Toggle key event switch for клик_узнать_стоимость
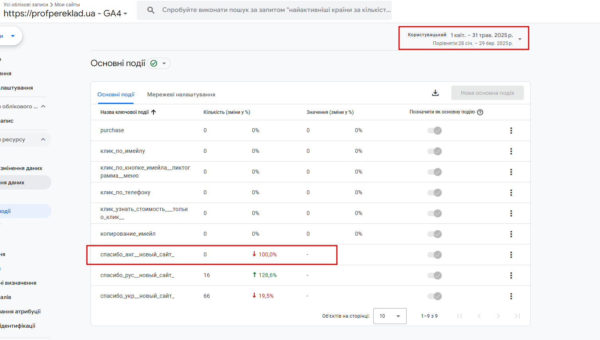Screen dimensions: 600x340 tap(435, 213)
